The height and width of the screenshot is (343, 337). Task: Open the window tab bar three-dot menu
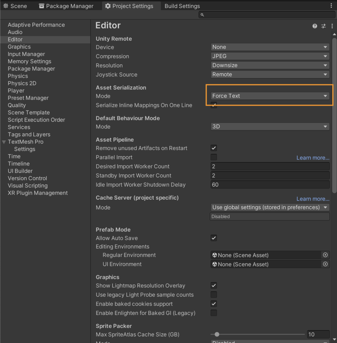click(331, 6)
